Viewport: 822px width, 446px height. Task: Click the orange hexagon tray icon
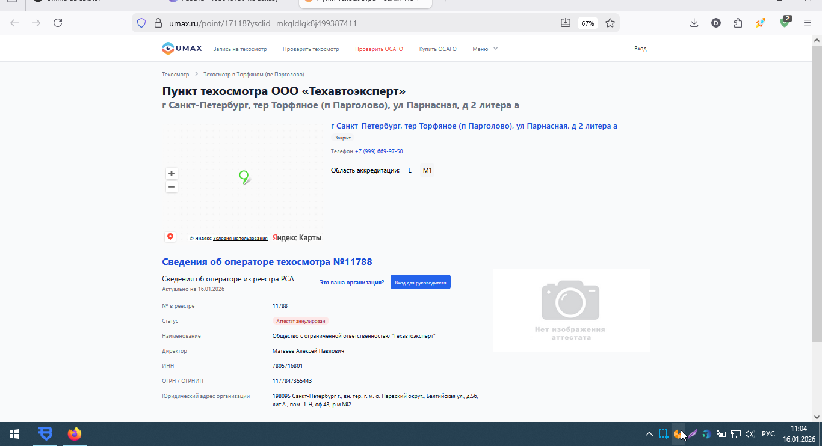pos(678,433)
